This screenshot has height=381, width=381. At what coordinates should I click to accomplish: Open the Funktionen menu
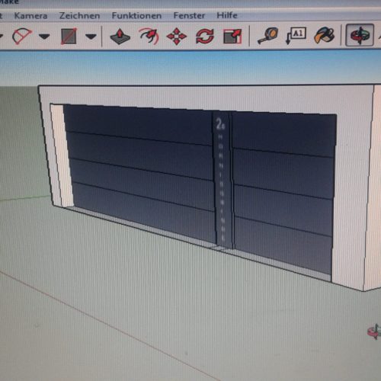pos(136,16)
